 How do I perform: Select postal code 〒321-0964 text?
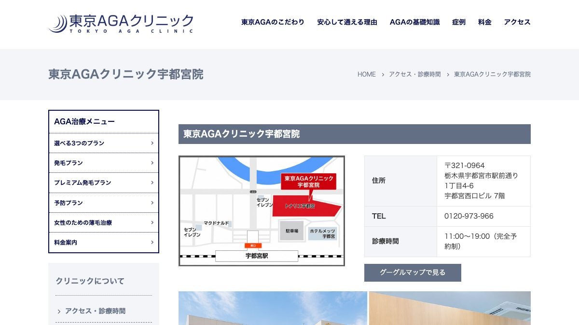[x=464, y=165]
